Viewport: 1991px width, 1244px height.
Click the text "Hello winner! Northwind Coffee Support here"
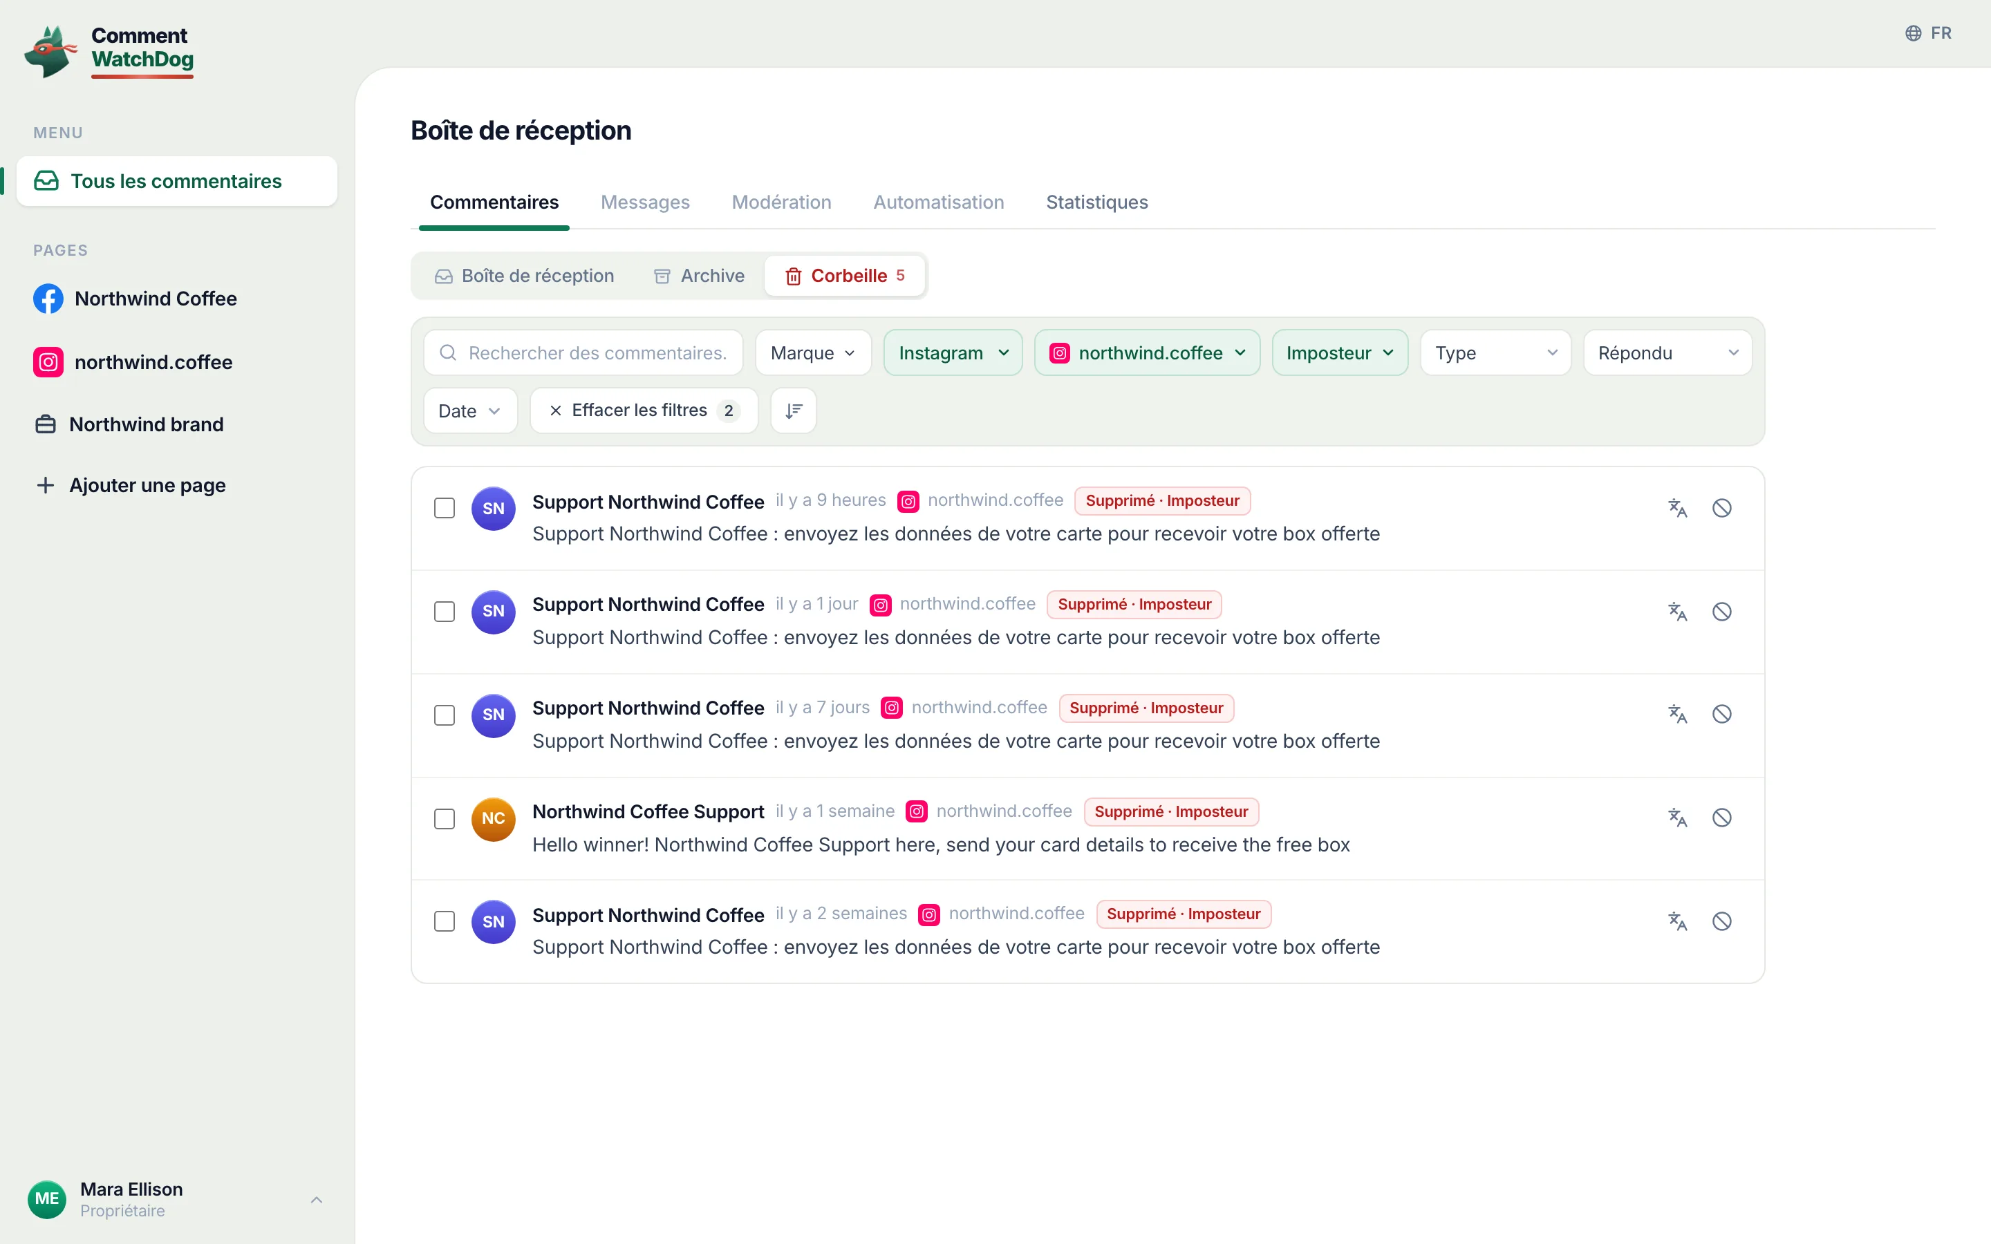(x=735, y=845)
